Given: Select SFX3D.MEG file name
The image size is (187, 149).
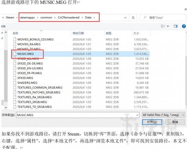Looking at the screenshot, I should [x=25, y=78].
